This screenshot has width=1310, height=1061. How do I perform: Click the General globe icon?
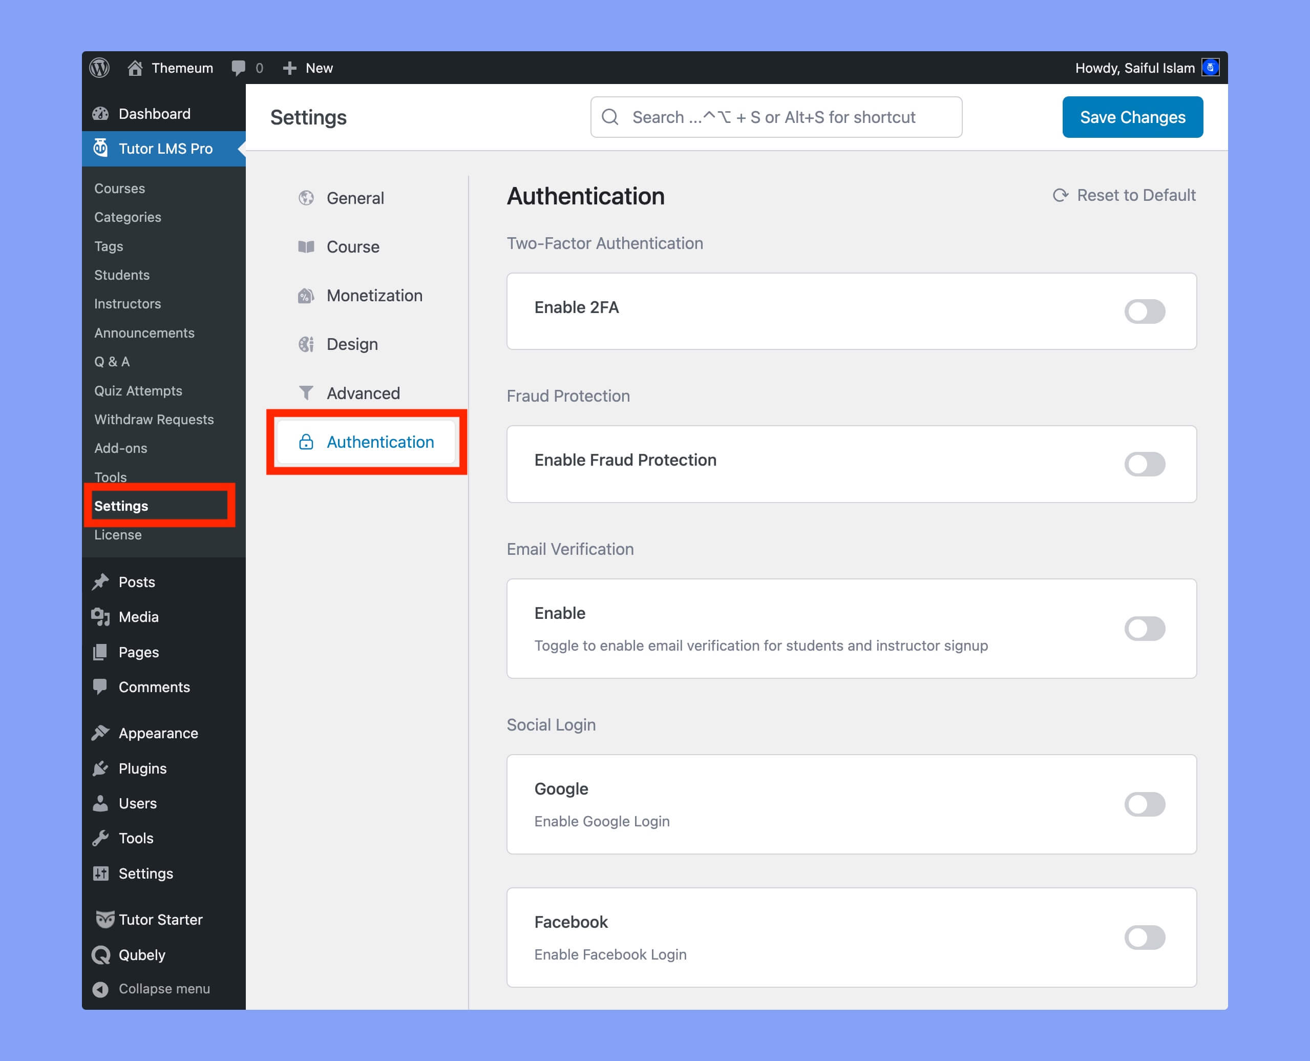click(x=306, y=198)
